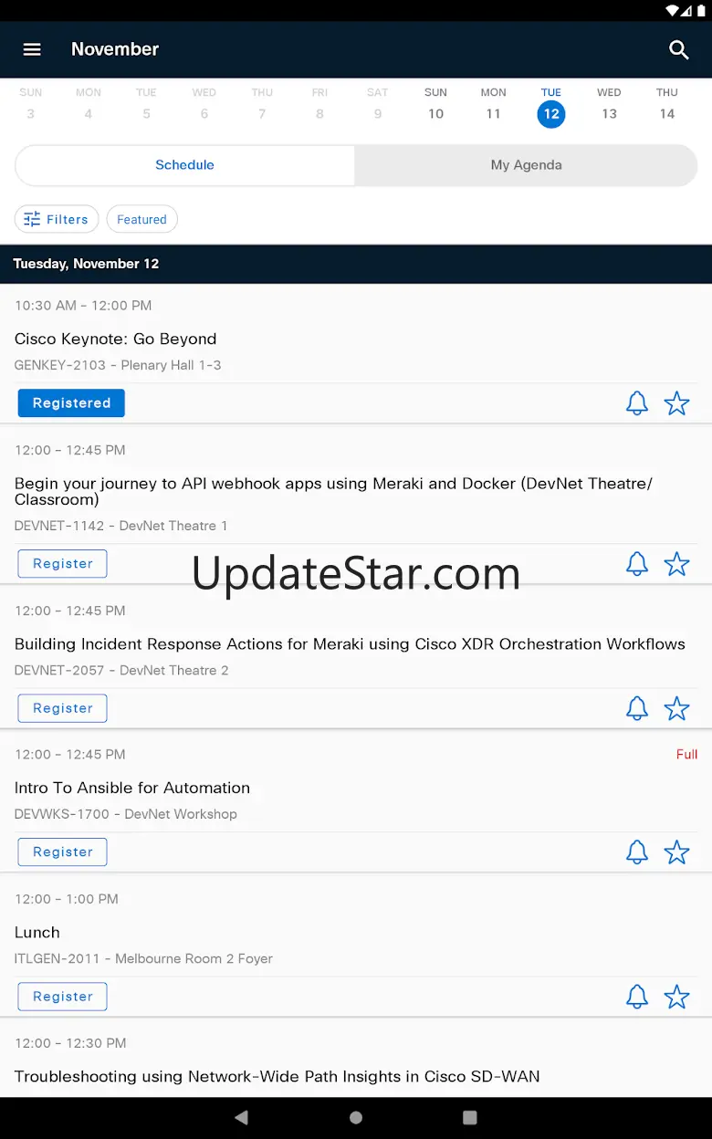712x1139 pixels.
Task: Open Intro To Ansible for Automation title
Action: [132, 788]
